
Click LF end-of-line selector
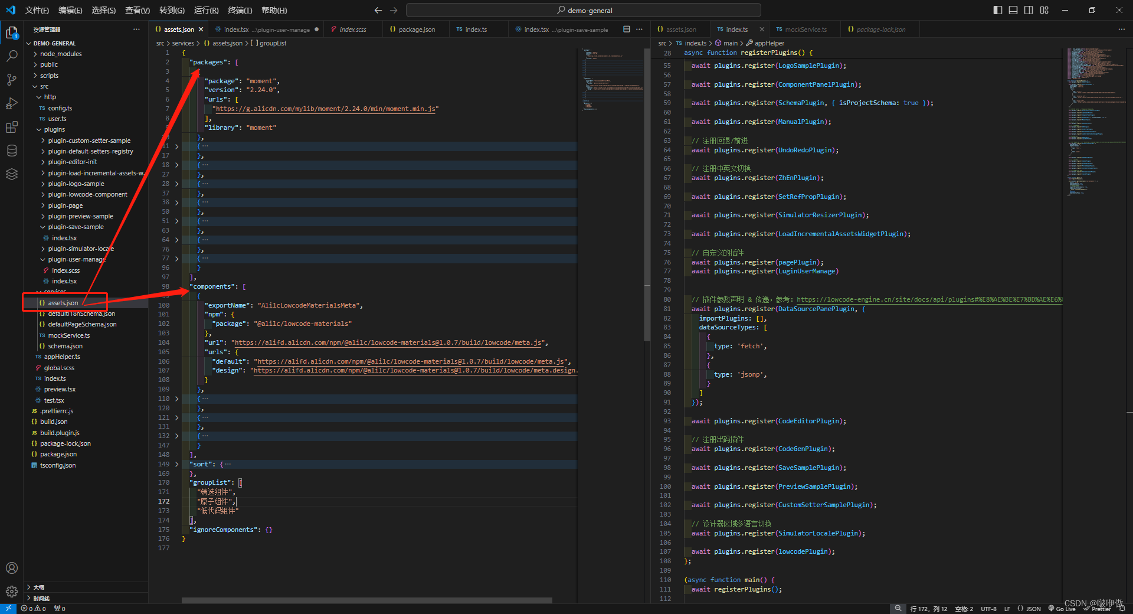pos(1007,609)
